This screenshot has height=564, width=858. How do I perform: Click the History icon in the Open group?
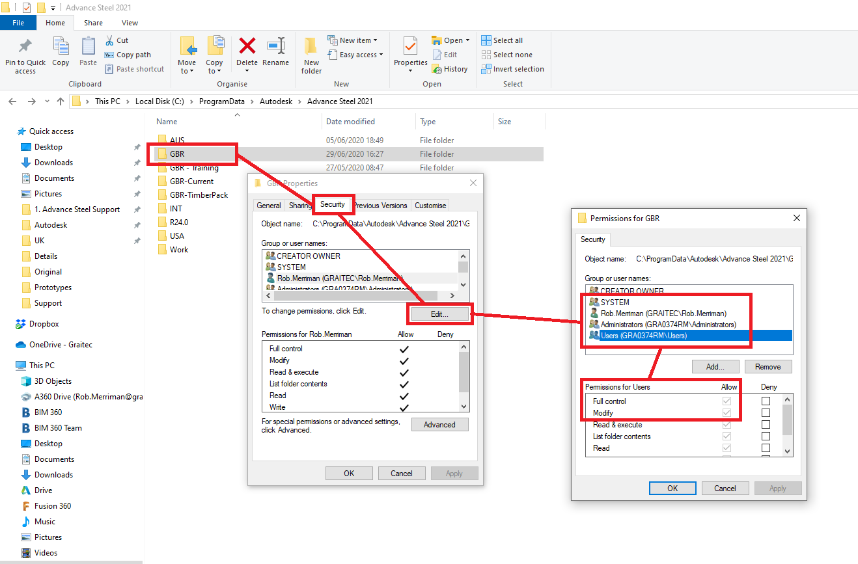[x=450, y=68]
